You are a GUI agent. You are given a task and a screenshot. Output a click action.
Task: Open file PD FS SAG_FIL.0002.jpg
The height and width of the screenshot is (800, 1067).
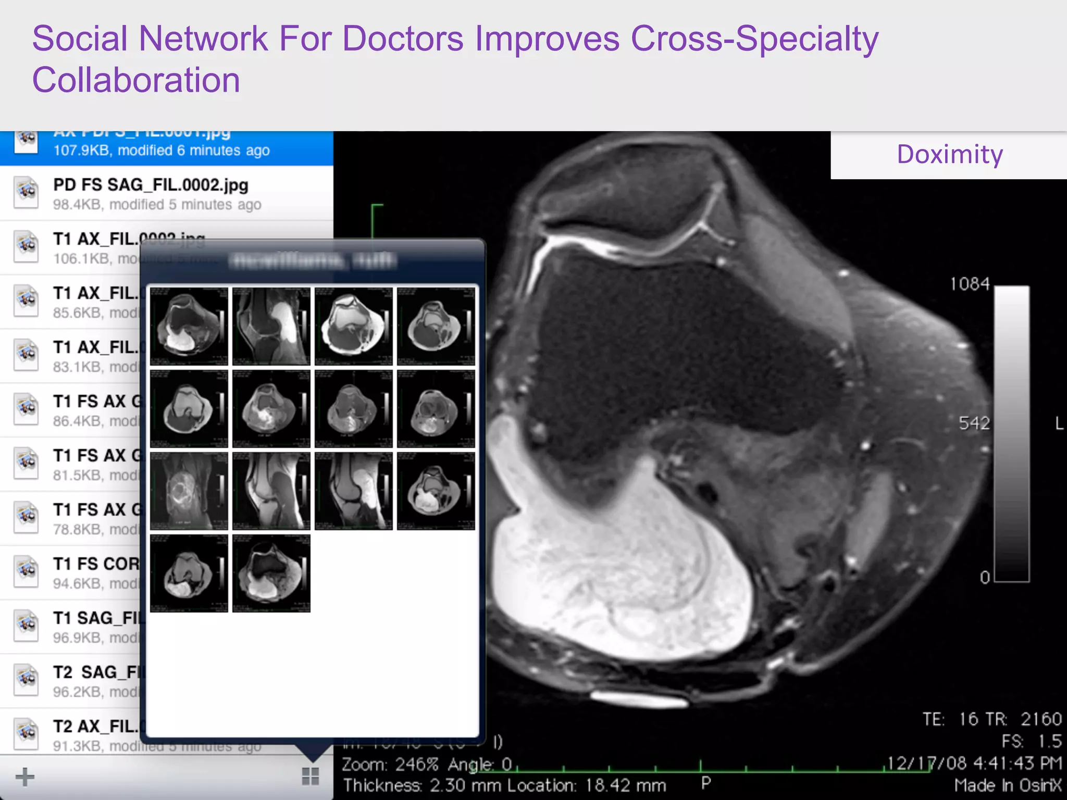(166, 194)
